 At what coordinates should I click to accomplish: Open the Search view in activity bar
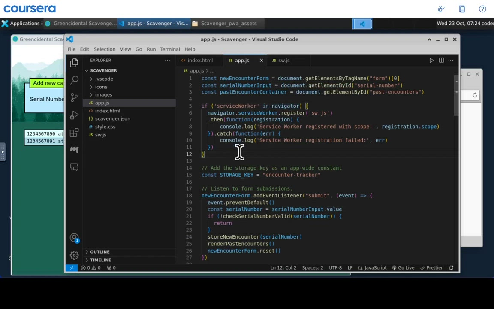coord(74,79)
